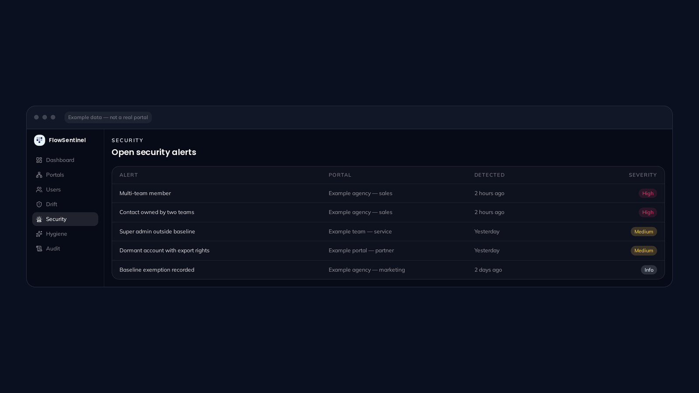Click High badge for Contact owned by two teams

point(647,212)
